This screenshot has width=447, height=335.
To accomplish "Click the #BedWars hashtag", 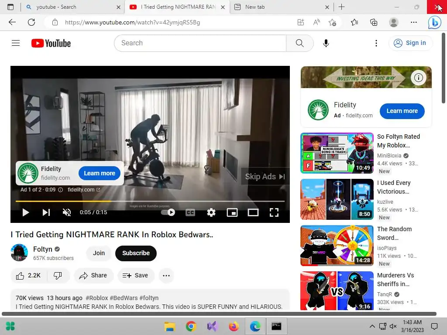I will pos(124,297).
